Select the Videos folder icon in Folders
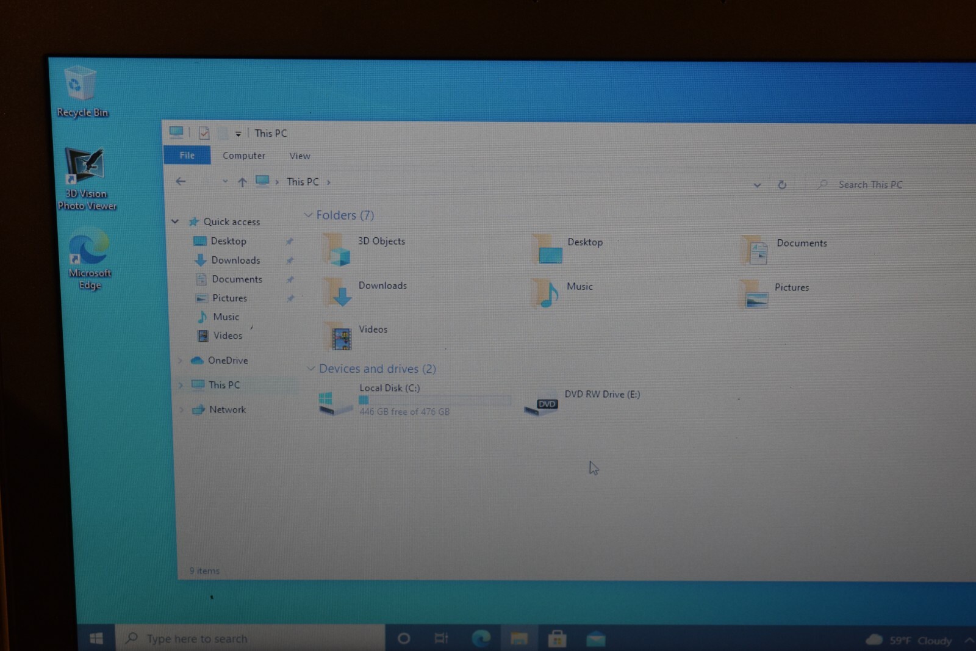The image size is (976, 651). (x=339, y=337)
